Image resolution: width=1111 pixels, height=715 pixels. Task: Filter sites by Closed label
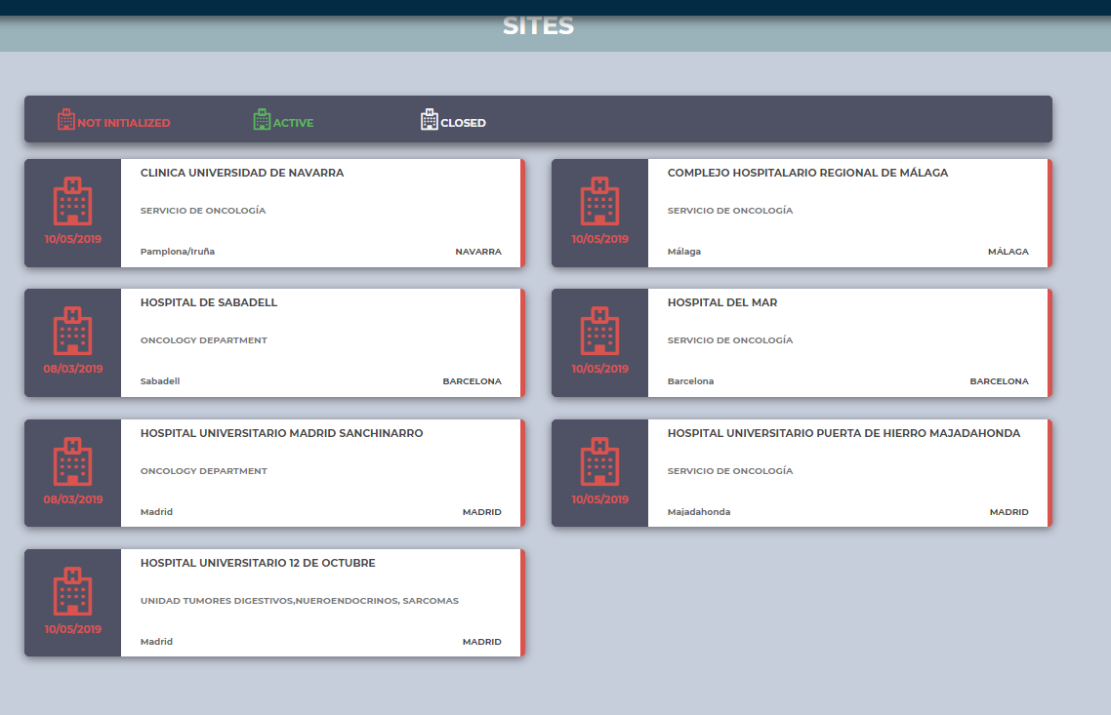[x=464, y=123]
